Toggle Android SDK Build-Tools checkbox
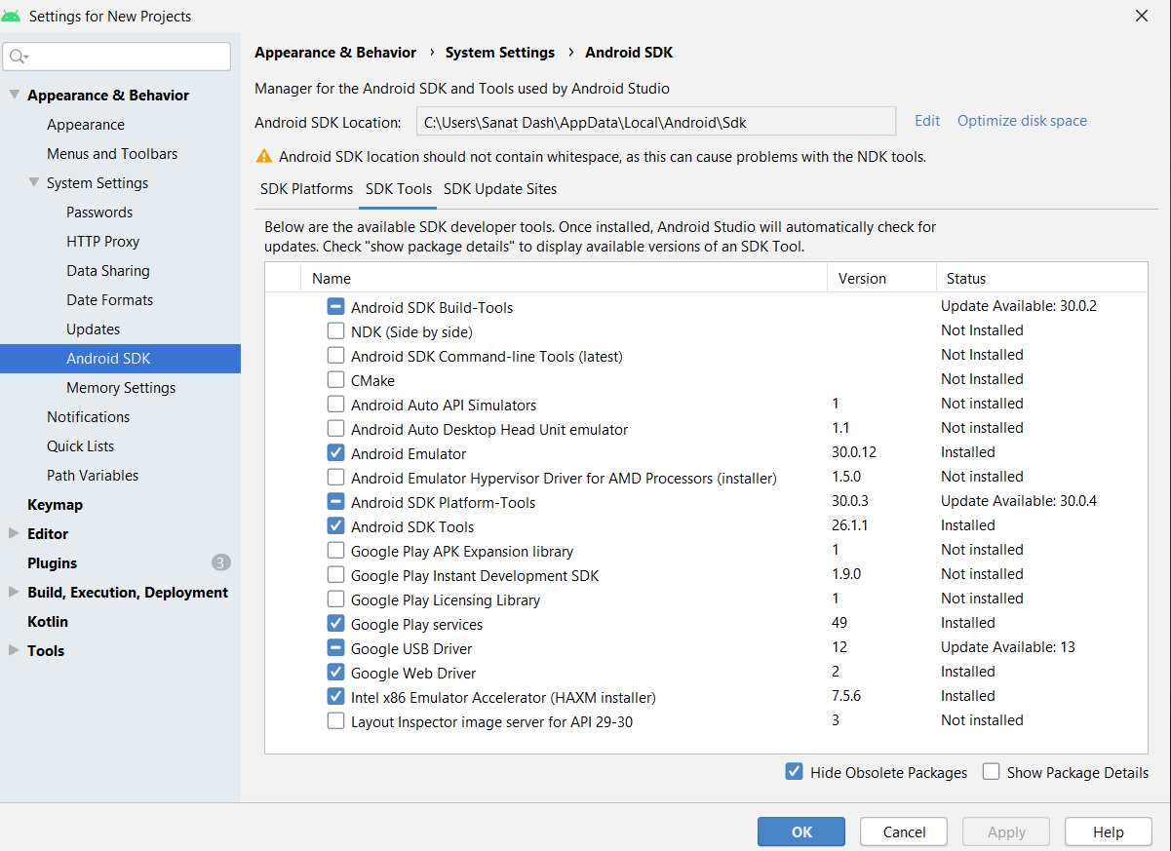 335,307
